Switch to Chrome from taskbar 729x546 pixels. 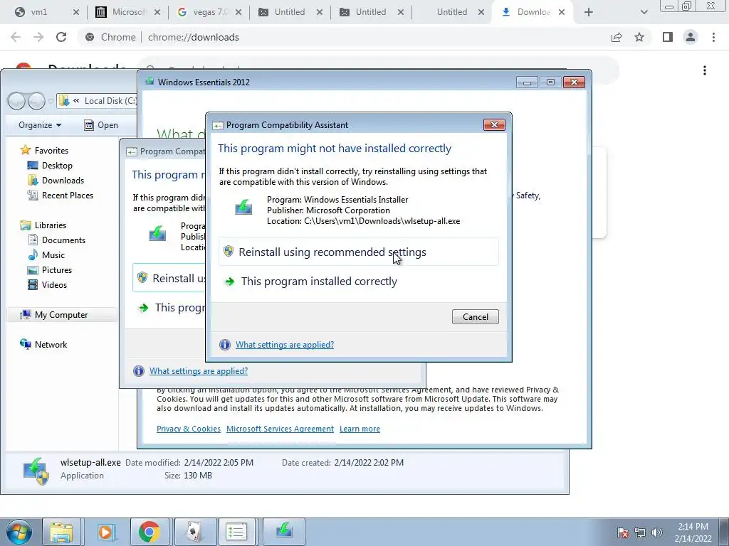(x=150, y=532)
